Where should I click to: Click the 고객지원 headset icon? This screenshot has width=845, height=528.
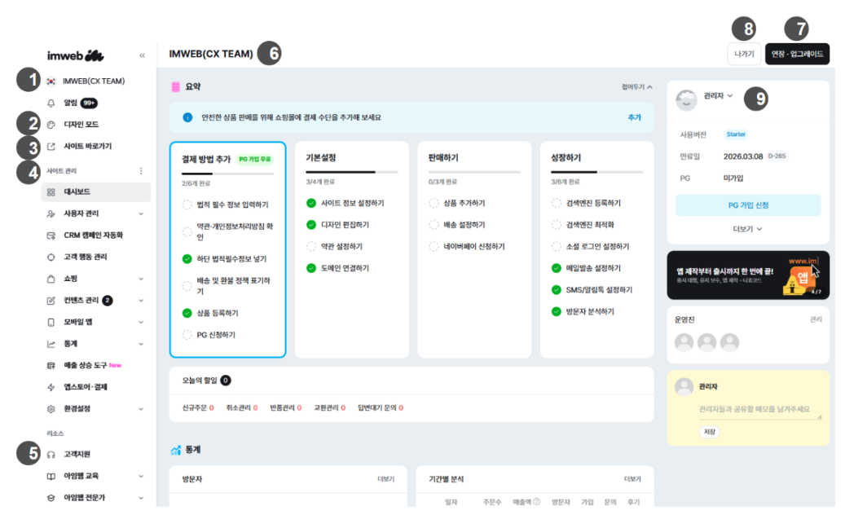point(51,454)
